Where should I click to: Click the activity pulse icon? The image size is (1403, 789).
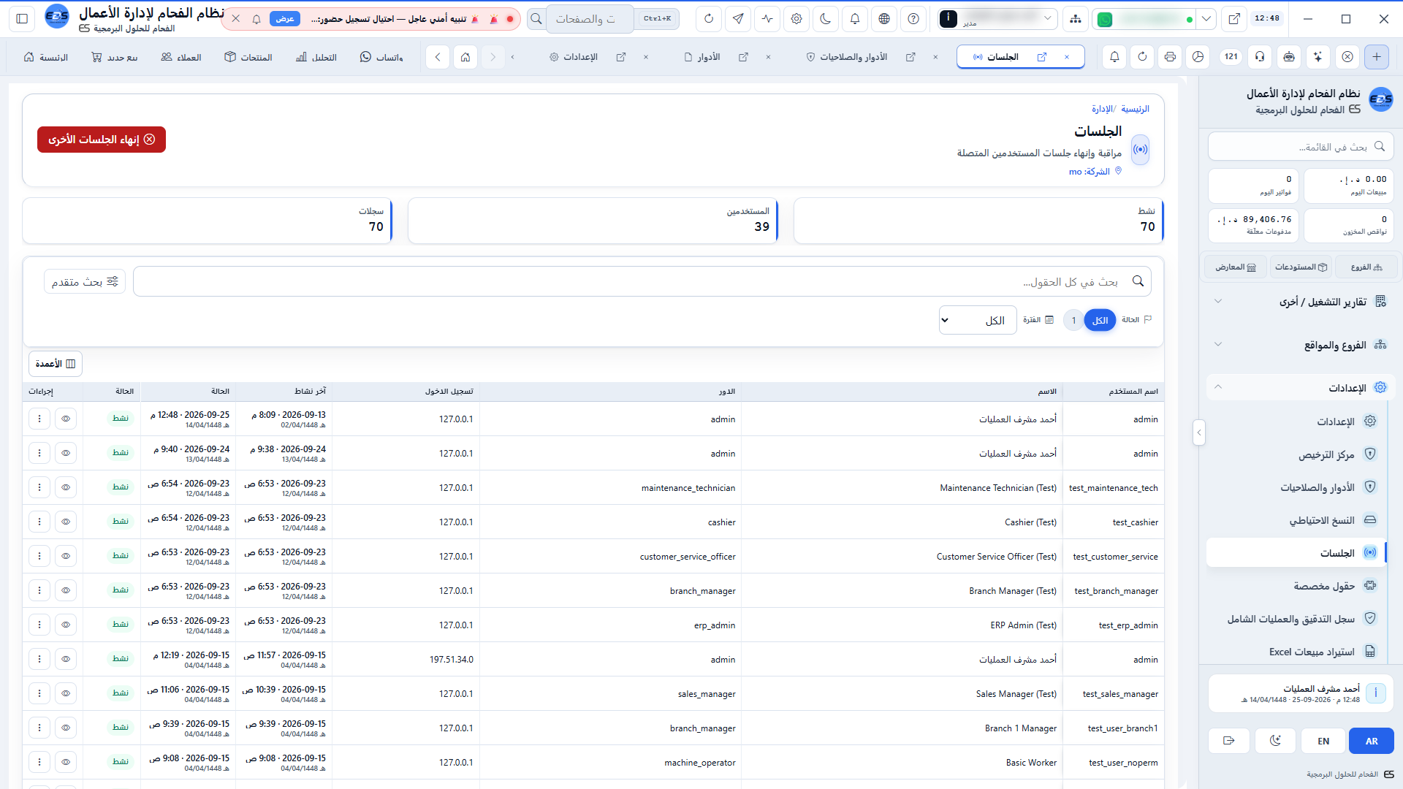767,19
